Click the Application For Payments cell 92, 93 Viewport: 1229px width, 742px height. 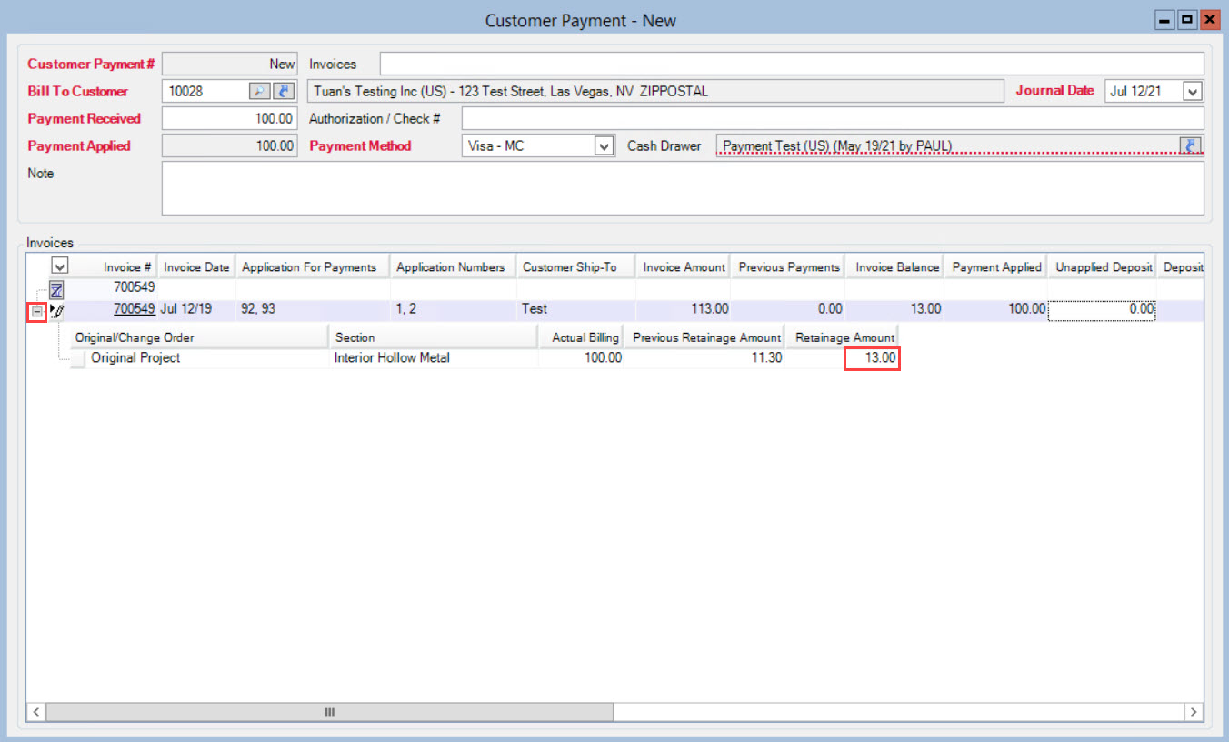(313, 309)
